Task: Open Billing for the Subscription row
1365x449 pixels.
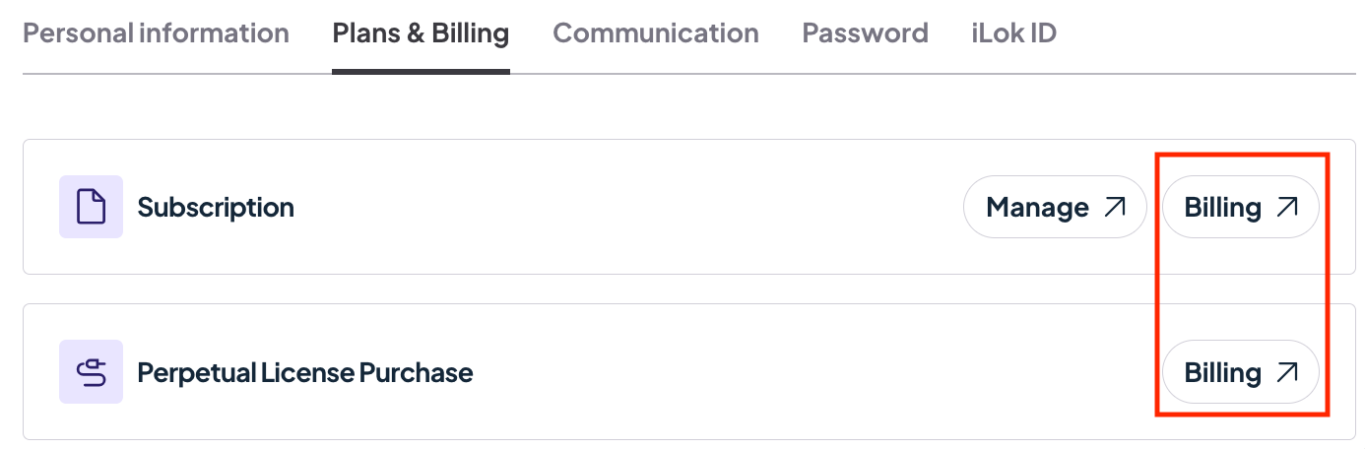Action: click(1240, 207)
